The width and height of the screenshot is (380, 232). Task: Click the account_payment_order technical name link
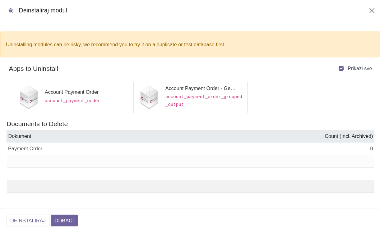(x=72, y=101)
